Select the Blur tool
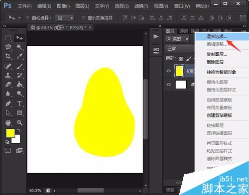 point(8,94)
